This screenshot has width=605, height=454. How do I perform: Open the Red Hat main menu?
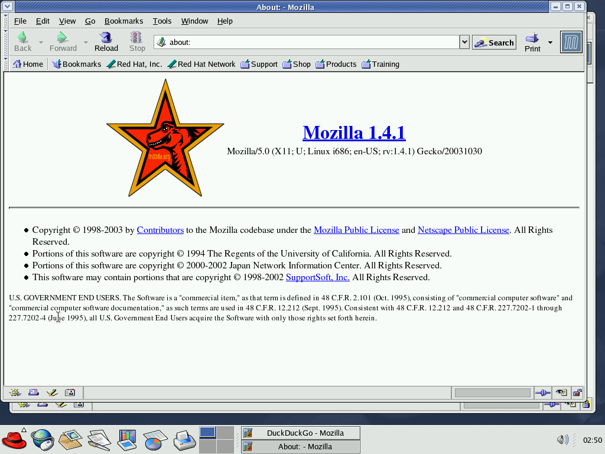pyautogui.click(x=14, y=440)
